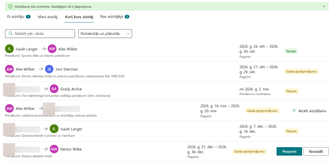This screenshot has height=165, width=333.
Task: Click the arrow before Joni Sherman
Action: pos(41,69)
